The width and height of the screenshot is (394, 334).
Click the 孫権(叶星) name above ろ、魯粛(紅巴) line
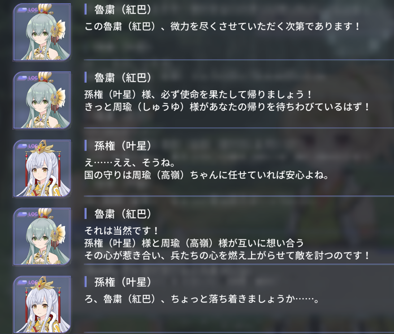pyautogui.click(x=123, y=282)
